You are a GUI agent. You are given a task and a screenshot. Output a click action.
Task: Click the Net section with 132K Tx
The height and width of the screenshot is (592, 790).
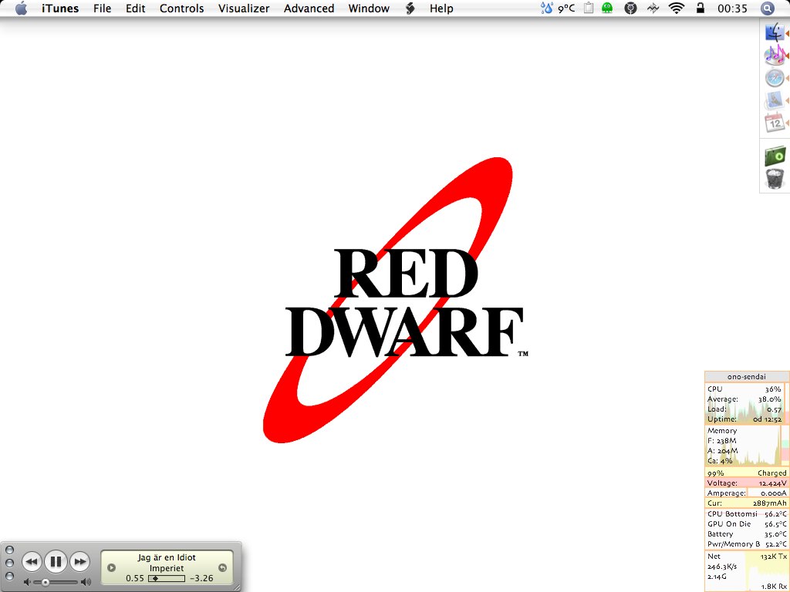[747, 571]
